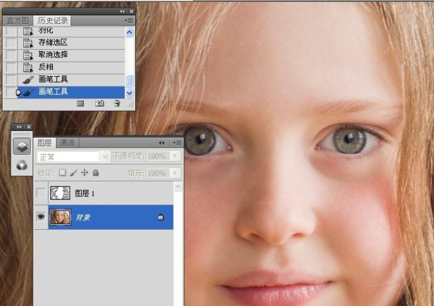Select the 背景 layer name
The image size is (434, 306).
pyautogui.click(x=83, y=217)
